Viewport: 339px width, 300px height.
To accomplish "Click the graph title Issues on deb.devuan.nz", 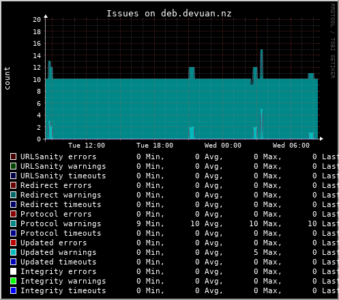I will [169, 14].
